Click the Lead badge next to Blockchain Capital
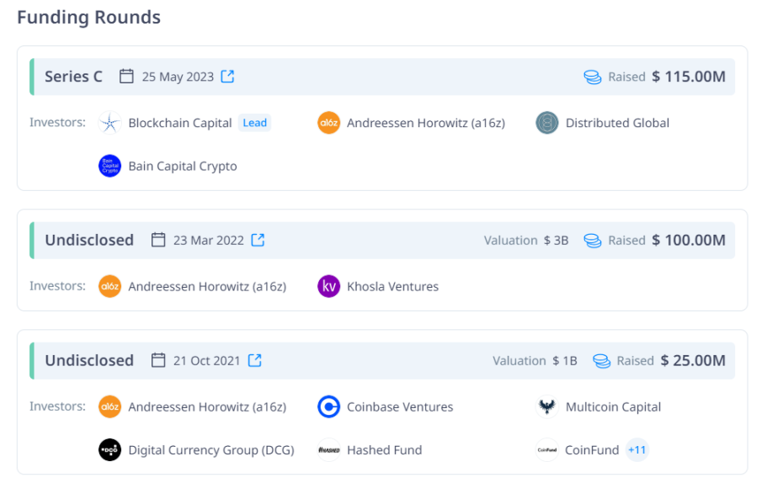This screenshot has width=767, height=499. click(255, 123)
